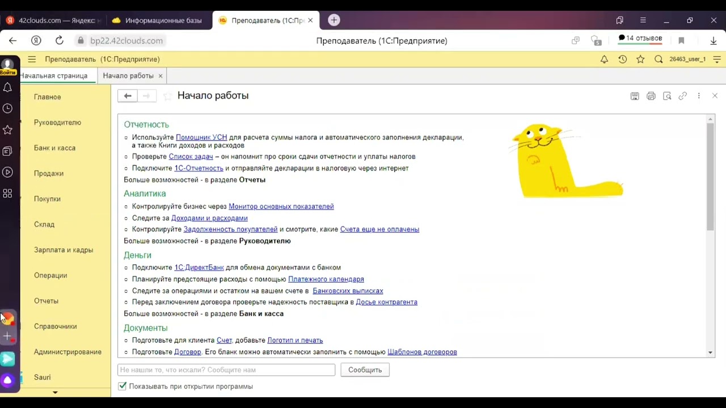
Task: Click the browser address bar bp22.42clouds.com
Action: (x=126, y=40)
